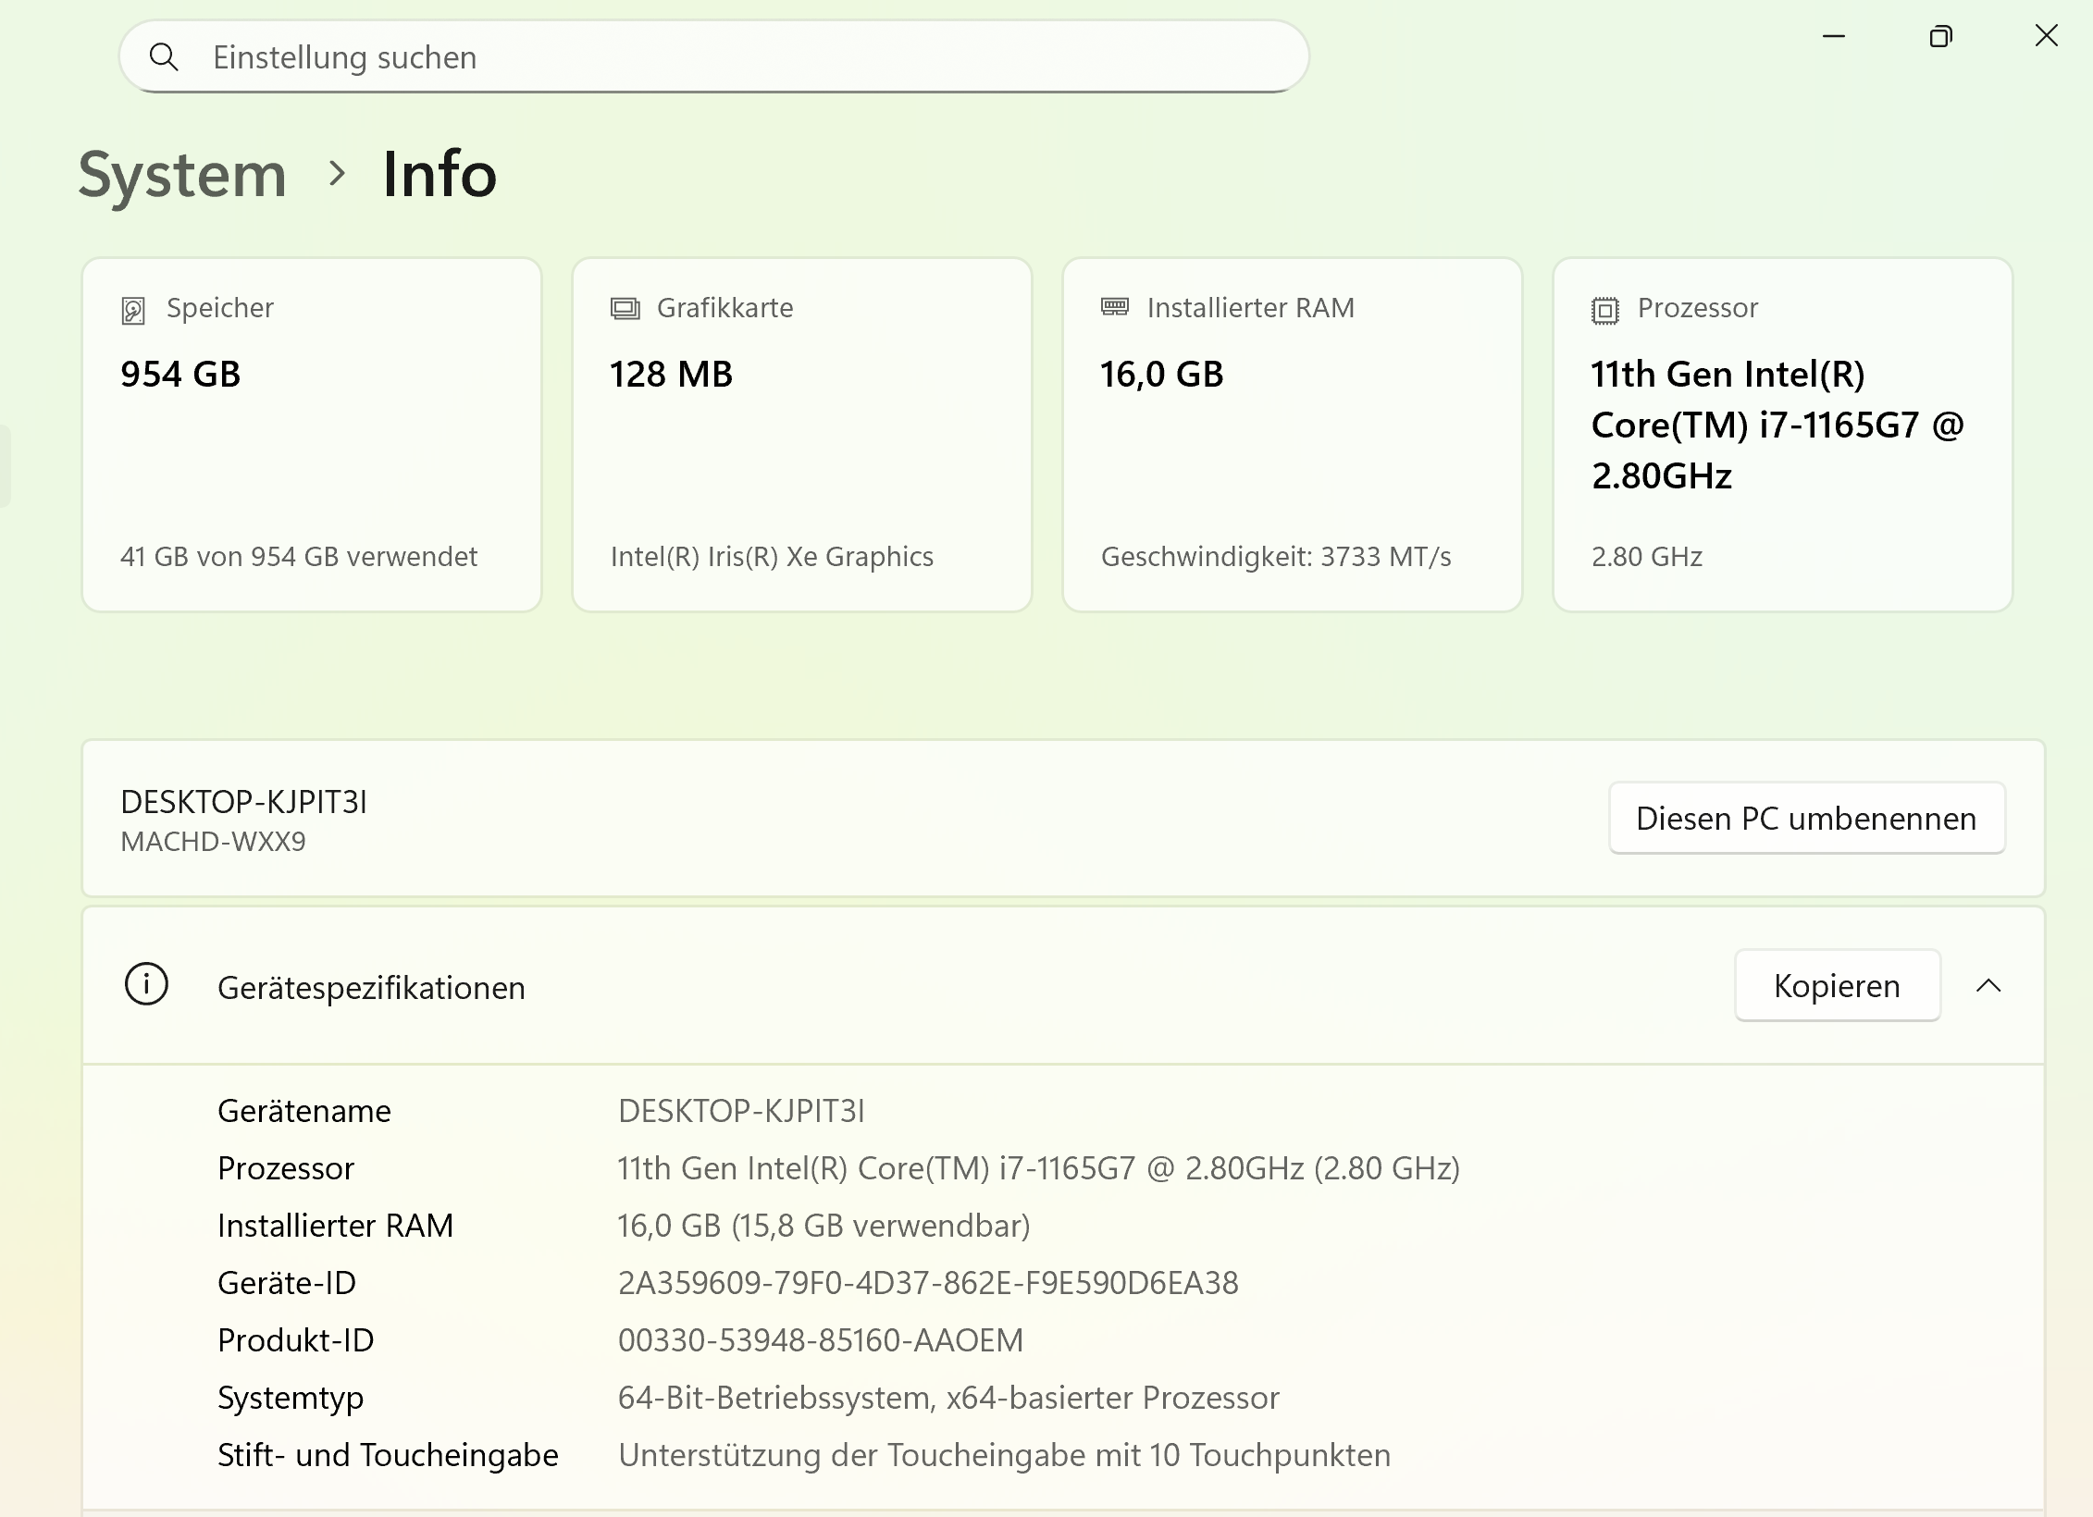Viewport: 2093px width, 1517px height.
Task: Click the Geräte-ID row label
Action: click(x=287, y=1283)
